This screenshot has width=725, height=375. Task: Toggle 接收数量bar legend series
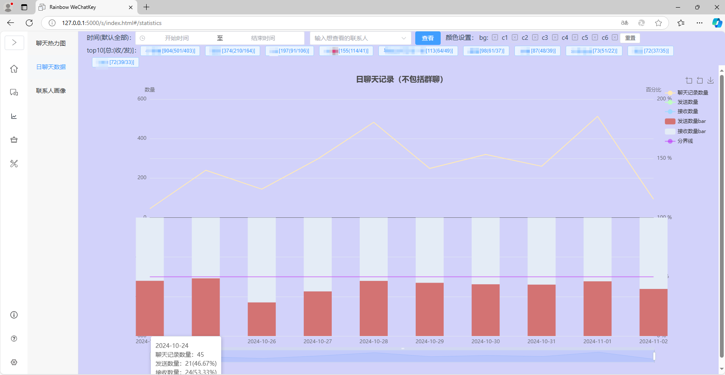(686, 131)
